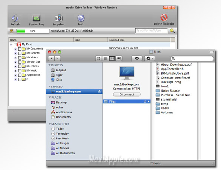Select About Downloads.pdf file
Image resolution: width=221 pixels, height=170 pixels.
click(x=174, y=65)
